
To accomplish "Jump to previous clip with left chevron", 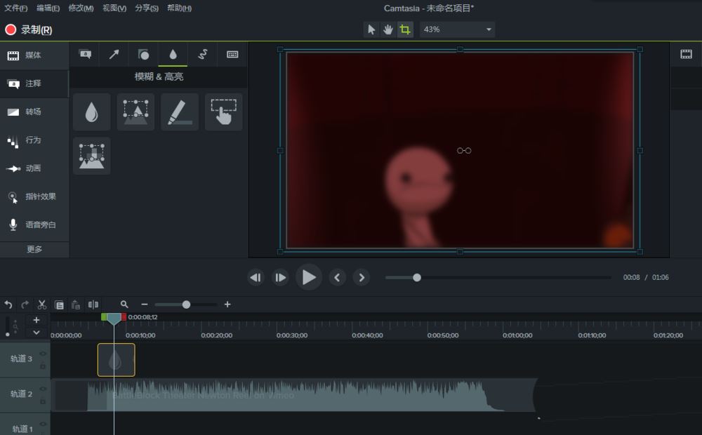I will pos(337,278).
